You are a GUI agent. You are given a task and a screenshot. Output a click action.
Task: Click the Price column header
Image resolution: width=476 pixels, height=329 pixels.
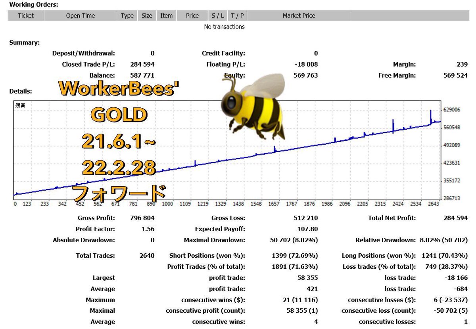pyautogui.click(x=192, y=15)
